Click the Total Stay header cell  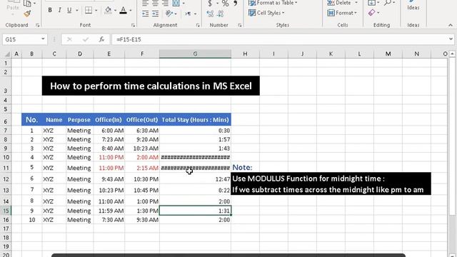(195, 119)
